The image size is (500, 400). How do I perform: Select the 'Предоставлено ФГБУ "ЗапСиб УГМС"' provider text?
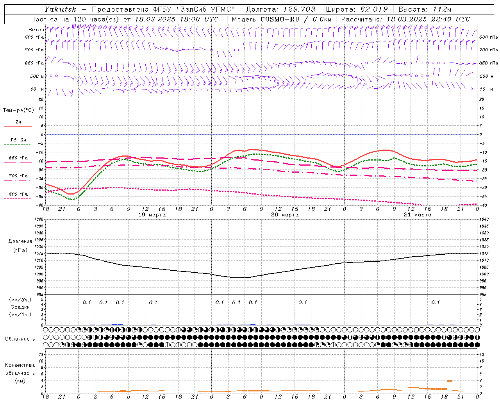tap(163, 9)
